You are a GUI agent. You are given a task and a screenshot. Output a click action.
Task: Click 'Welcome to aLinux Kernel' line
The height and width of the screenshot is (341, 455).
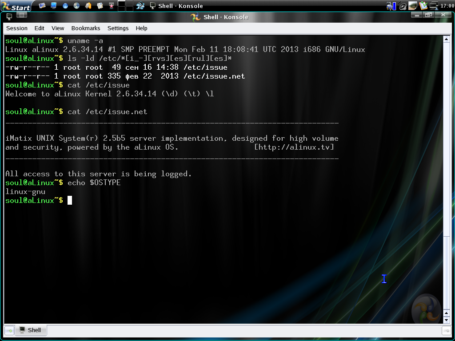[109, 94]
